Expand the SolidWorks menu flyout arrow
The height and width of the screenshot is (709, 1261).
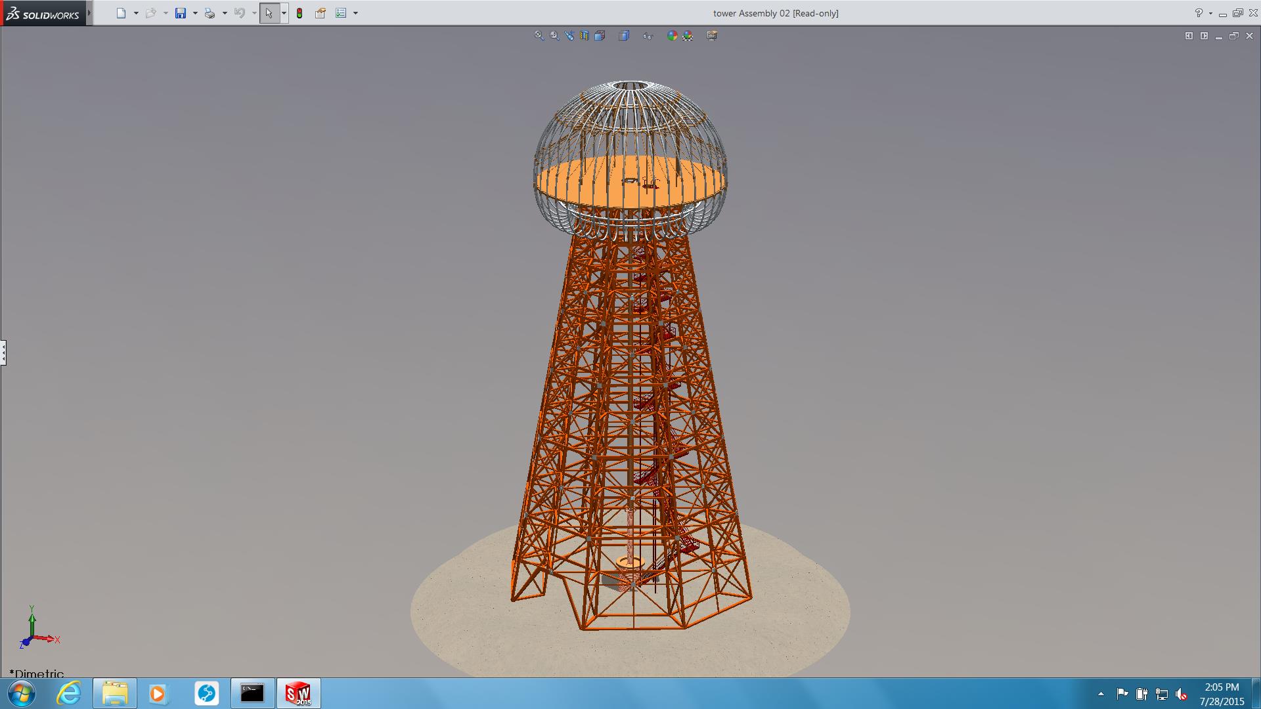(x=89, y=12)
